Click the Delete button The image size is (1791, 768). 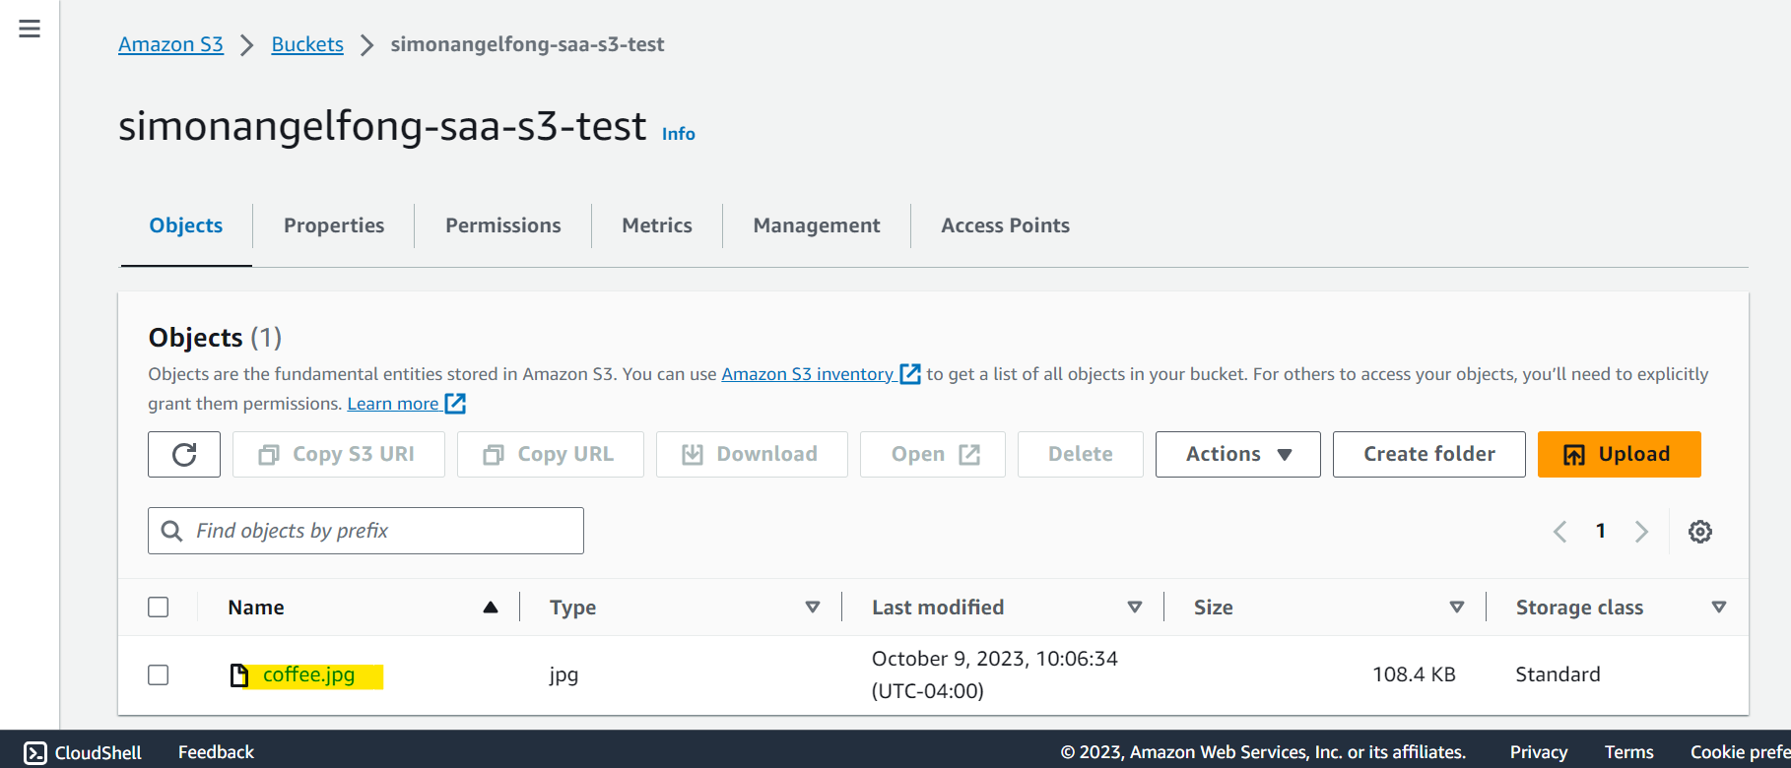click(x=1081, y=454)
